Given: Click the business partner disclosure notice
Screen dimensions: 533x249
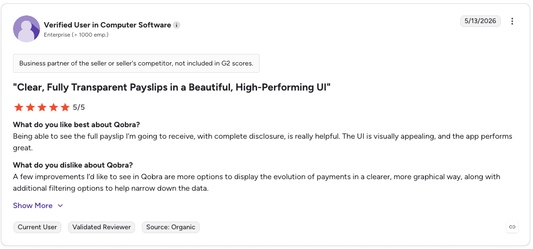Looking at the screenshot, I should click(x=136, y=64).
